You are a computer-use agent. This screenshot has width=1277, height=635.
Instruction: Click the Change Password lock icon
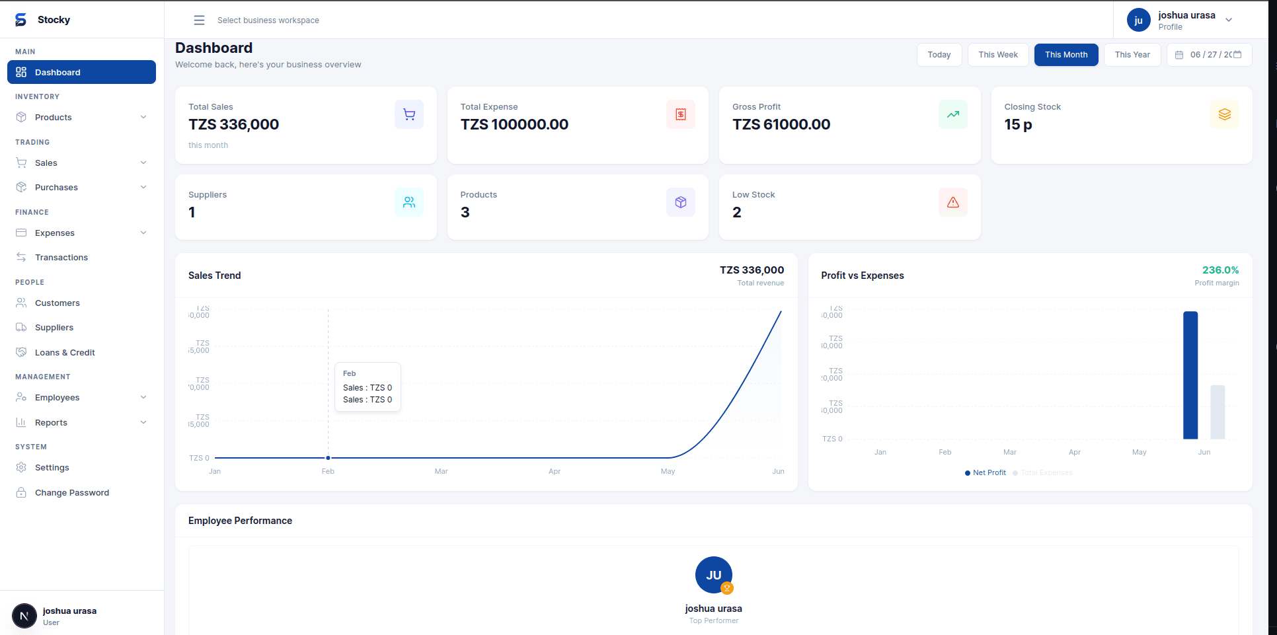pyautogui.click(x=21, y=492)
